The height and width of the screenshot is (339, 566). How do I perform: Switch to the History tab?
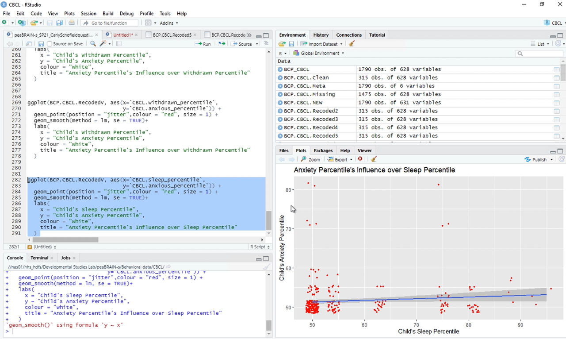(x=321, y=35)
